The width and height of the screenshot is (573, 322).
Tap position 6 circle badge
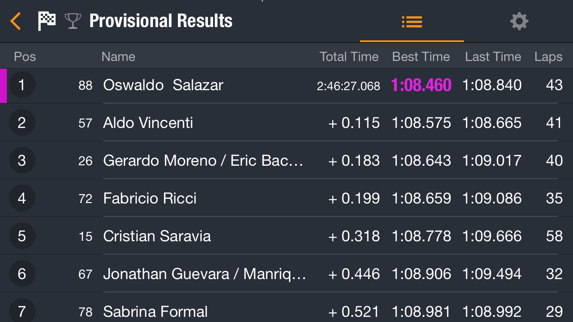click(x=22, y=274)
